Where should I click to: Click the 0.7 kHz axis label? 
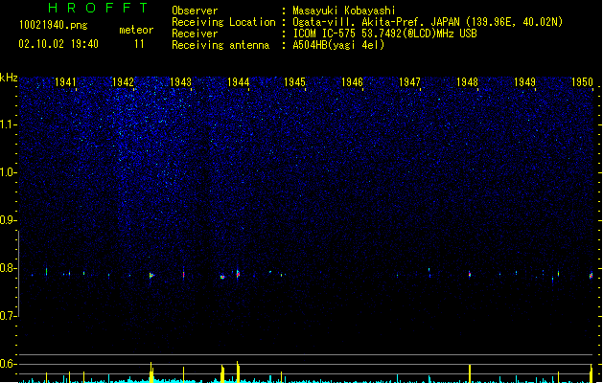coord(8,316)
